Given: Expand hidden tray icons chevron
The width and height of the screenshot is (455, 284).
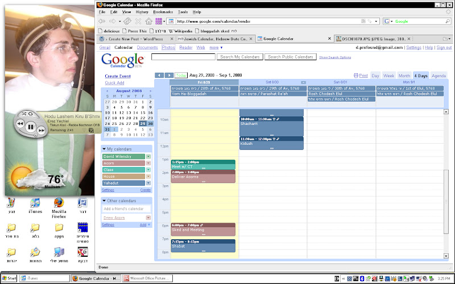Looking at the screenshot, I should point(344,278).
